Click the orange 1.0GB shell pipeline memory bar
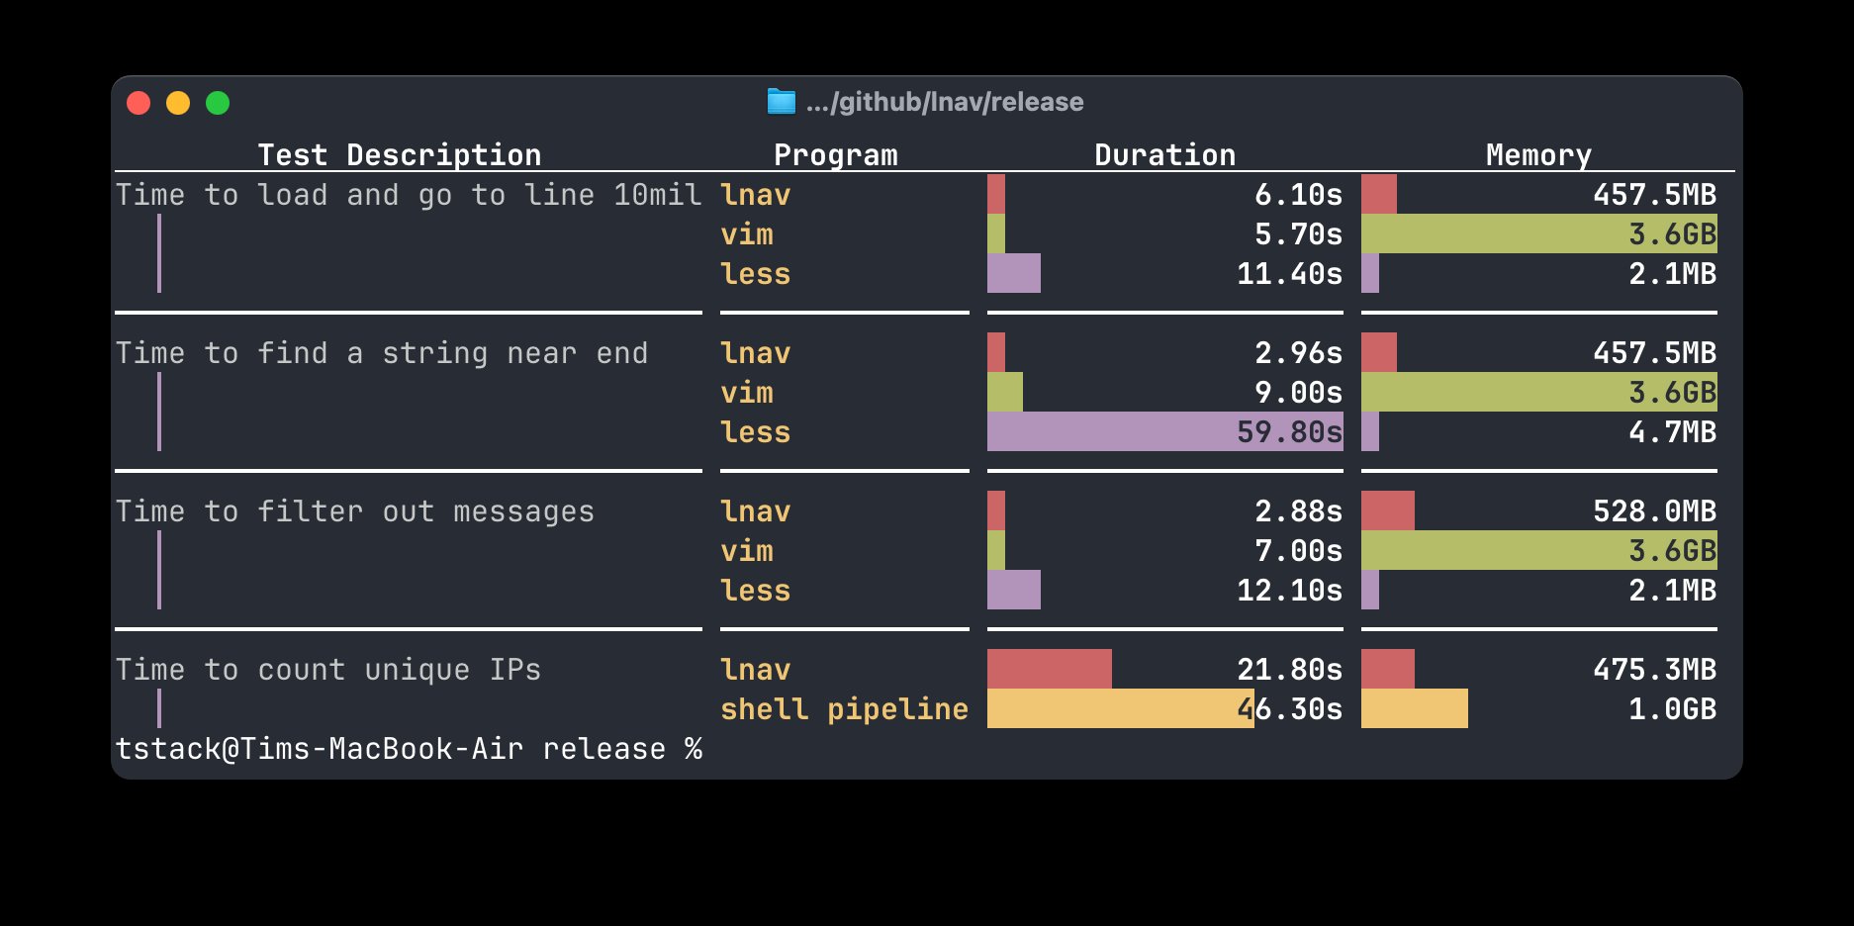The height and width of the screenshot is (926, 1854). pos(1414,709)
